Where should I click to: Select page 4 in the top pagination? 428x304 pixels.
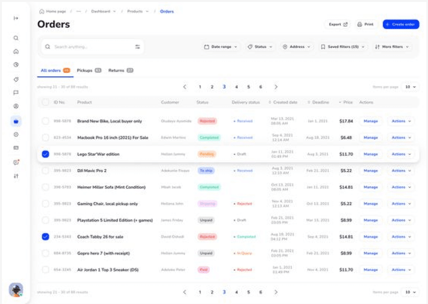(236, 87)
